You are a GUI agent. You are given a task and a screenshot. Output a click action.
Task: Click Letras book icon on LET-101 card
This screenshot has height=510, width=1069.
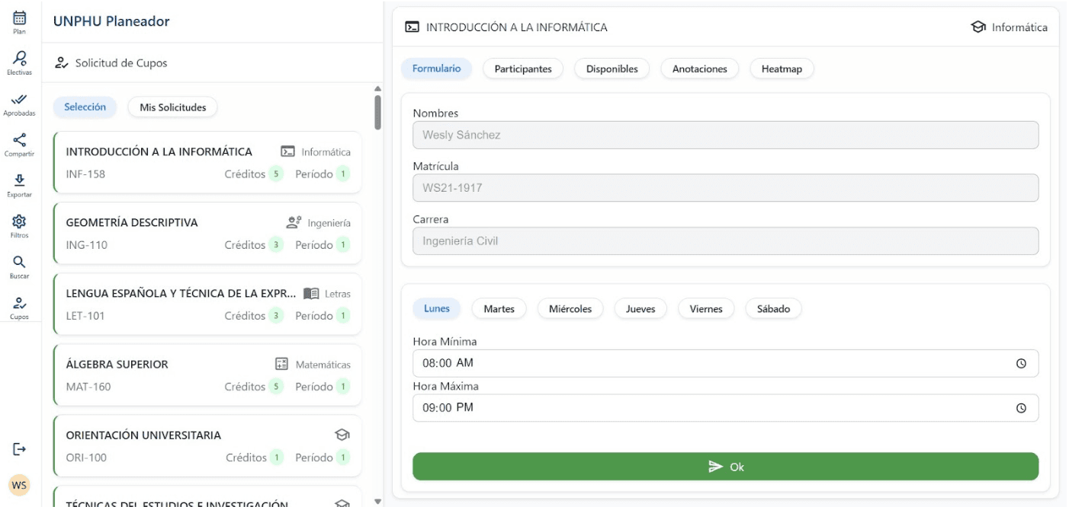[310, 293]
